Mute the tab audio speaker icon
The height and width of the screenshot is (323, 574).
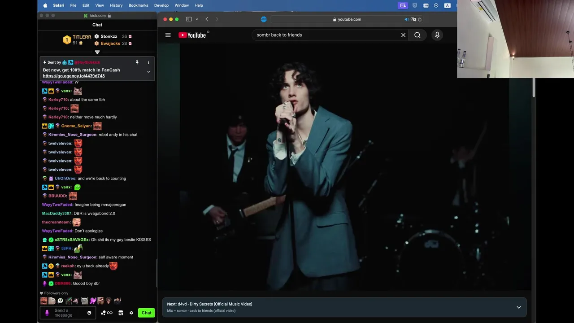(407, 19)
